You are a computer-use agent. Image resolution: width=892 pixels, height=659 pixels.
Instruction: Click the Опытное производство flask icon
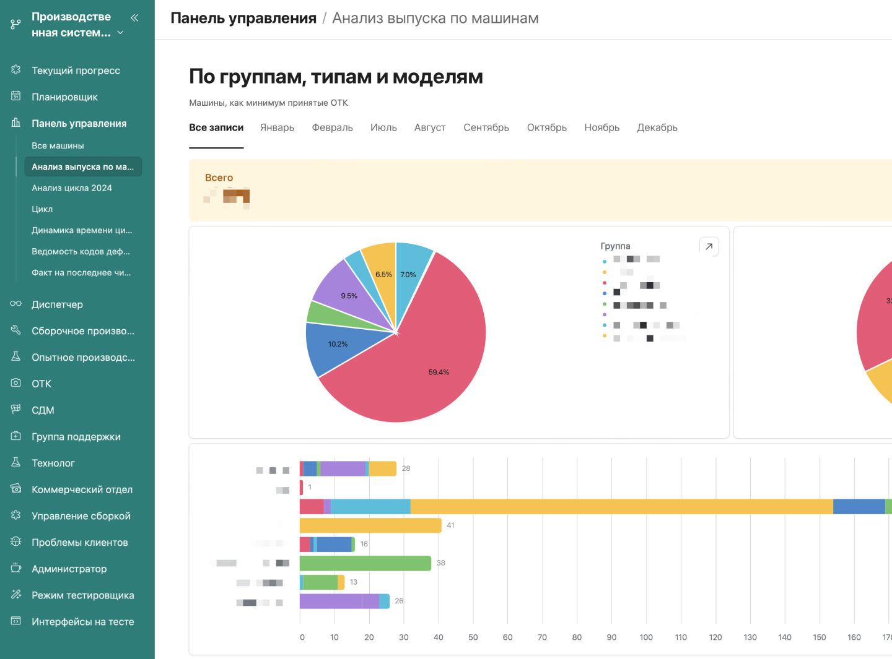pos(16,357)
